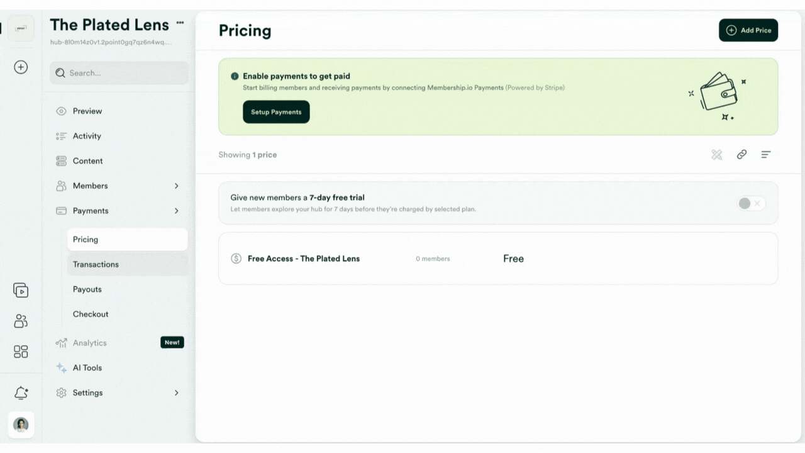Select Pricing submenu item

click(127, 239)
